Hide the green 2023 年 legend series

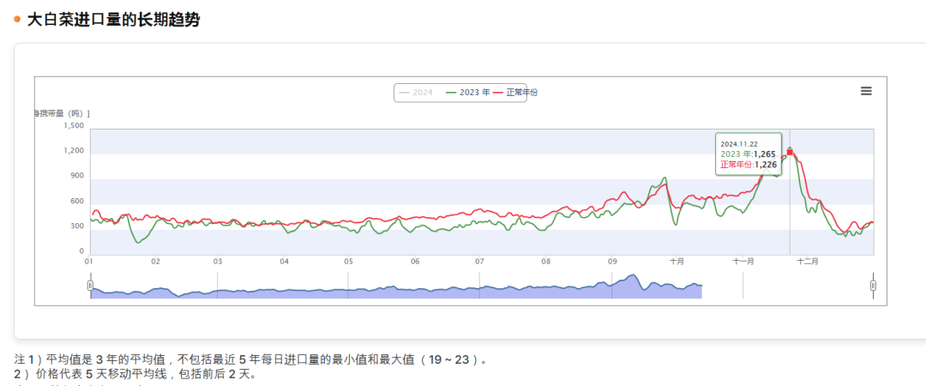[x=469, y=92]
